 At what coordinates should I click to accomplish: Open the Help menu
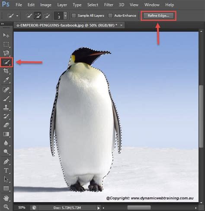coord(170,5)
